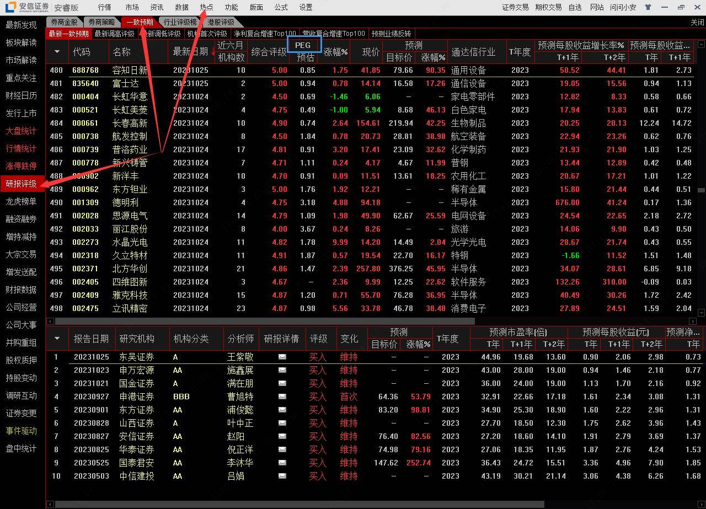Open the 热点 menu

coord(206,7)
